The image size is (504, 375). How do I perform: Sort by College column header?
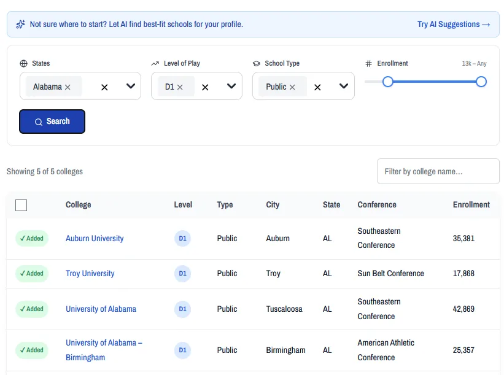pyautogui.click(x=79, y=205)
